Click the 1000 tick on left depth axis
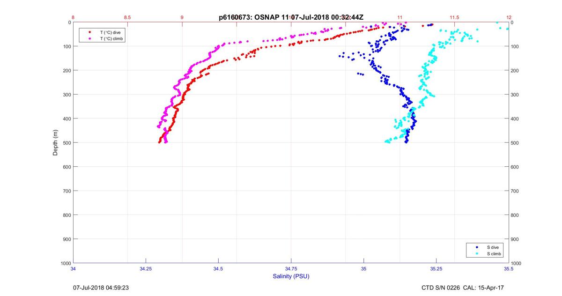 (x=65, y=263)
